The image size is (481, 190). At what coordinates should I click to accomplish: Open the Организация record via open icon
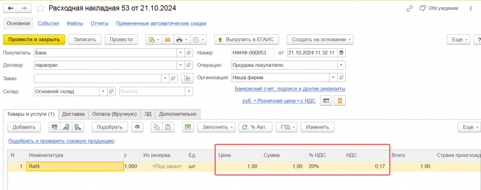tap(342, 77)
